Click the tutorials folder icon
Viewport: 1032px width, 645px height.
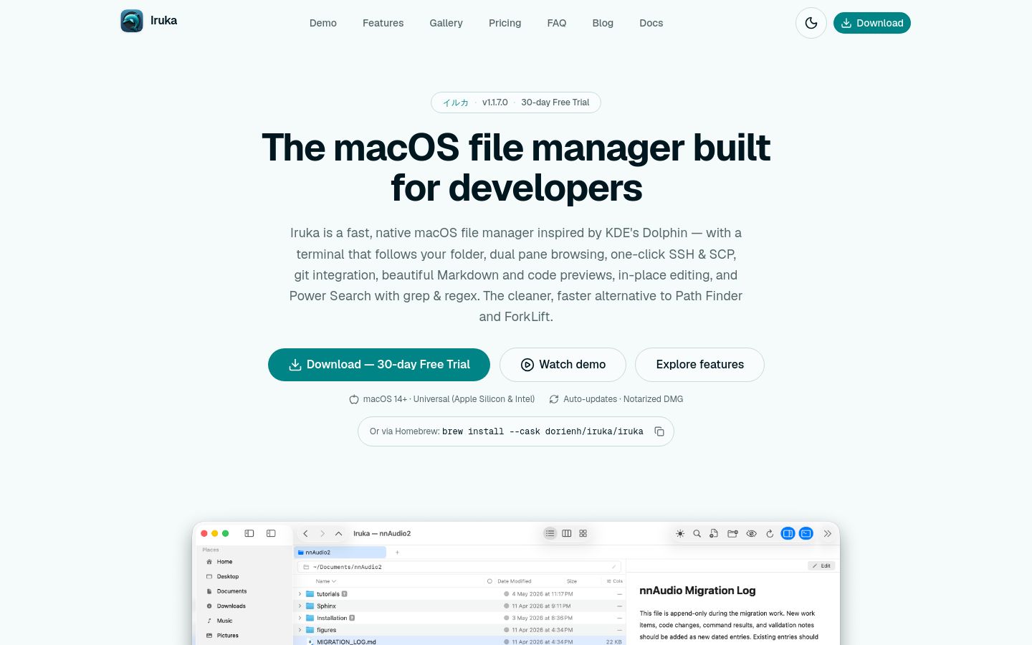310,594
